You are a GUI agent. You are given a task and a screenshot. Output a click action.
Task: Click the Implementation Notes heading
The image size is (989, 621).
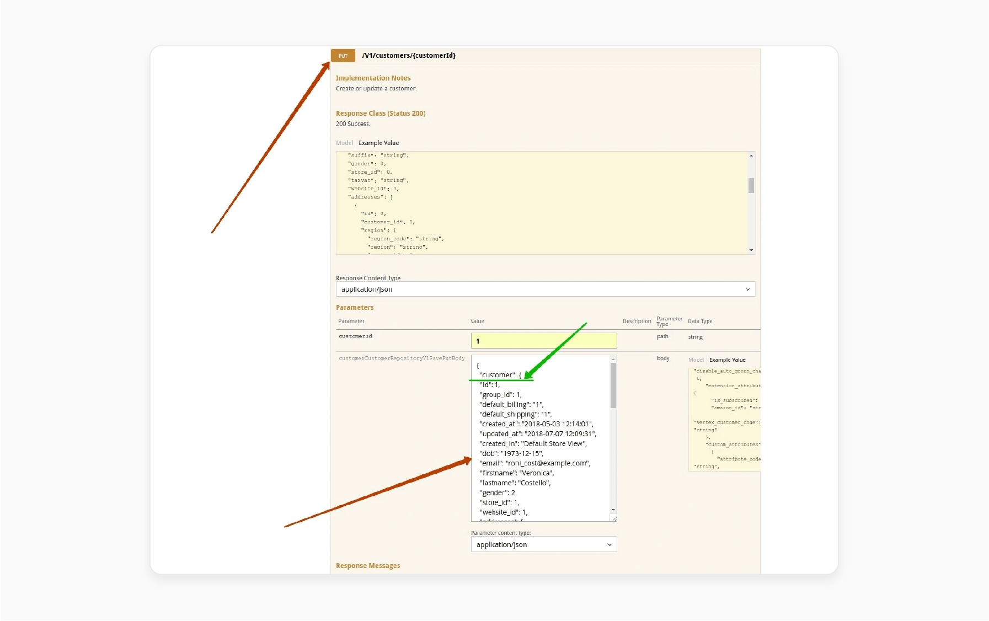pos(373,78)
